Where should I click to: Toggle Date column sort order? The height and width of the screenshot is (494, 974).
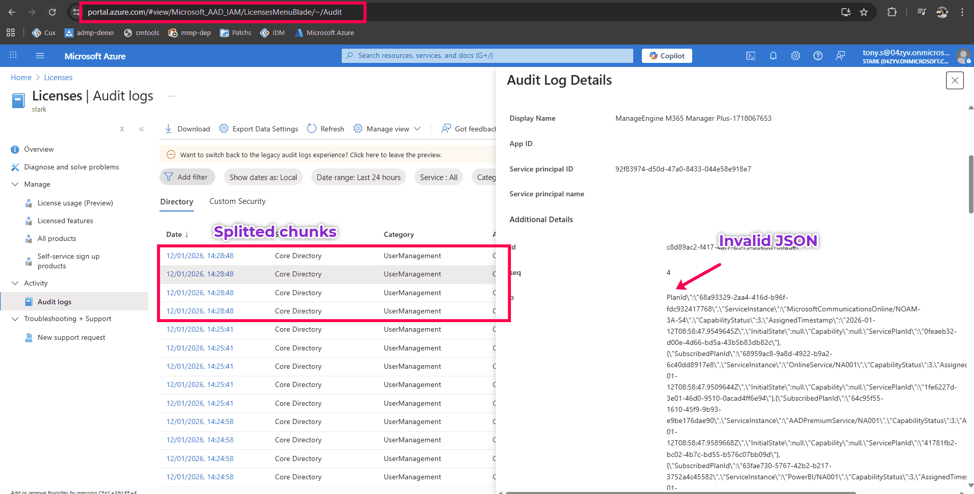(177, 234)
